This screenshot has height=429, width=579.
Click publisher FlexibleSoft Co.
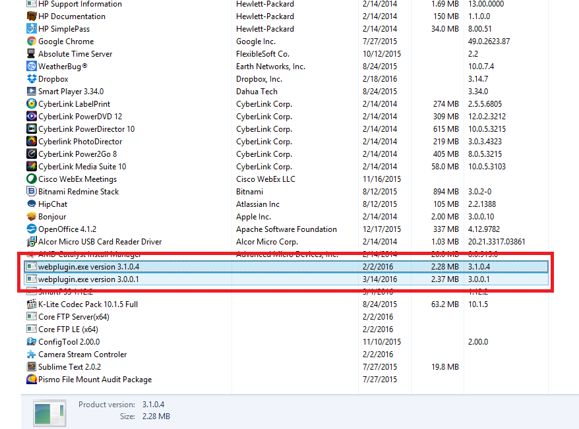(x=263, y=54)
